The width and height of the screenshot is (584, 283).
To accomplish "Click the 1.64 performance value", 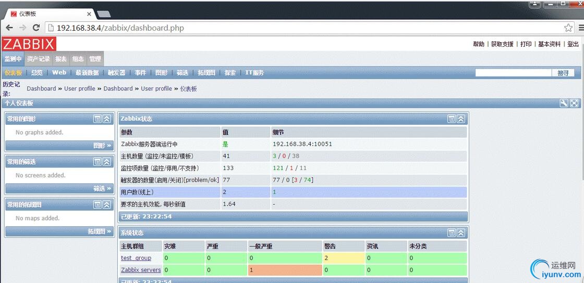I will [x=229, y=204].
